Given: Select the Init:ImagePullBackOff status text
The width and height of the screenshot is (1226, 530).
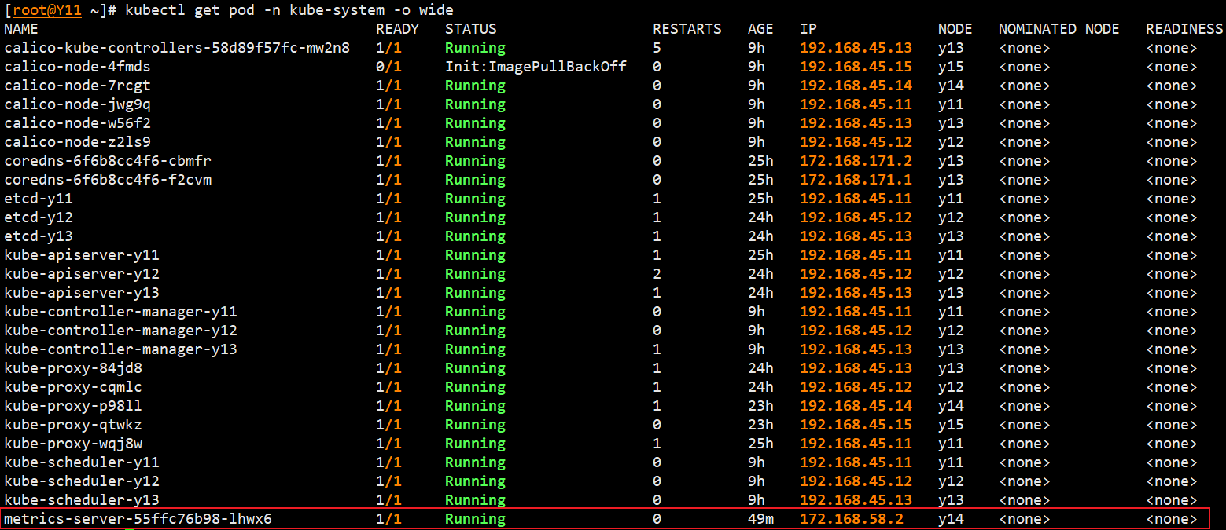Looking at the screenshot, I should tap(536, 67).
